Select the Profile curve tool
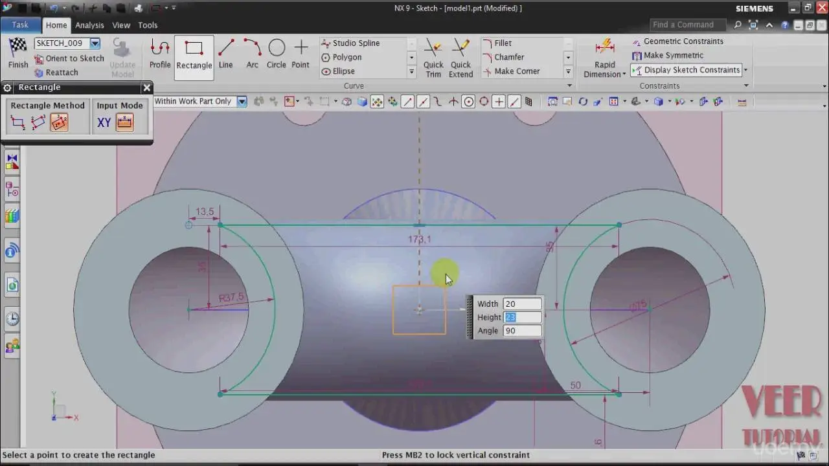Viewport: 829px width, 466px height. [160, 54]
